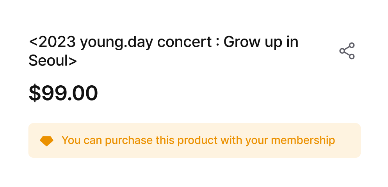Click "Grow up in" in the title
The image size is (388, 187).
(x=261, y=42)
